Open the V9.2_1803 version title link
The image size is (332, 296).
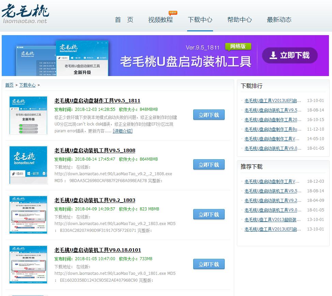tap(94, 200)
